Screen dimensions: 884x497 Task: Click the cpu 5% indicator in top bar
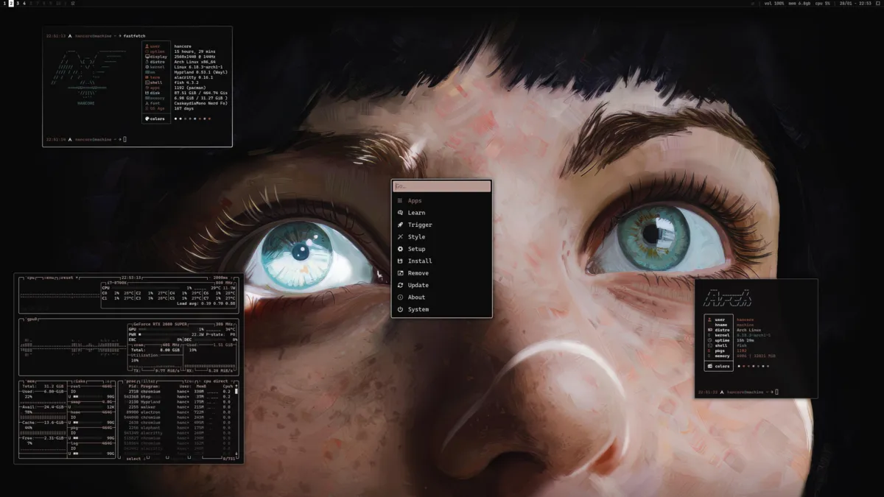822,4
